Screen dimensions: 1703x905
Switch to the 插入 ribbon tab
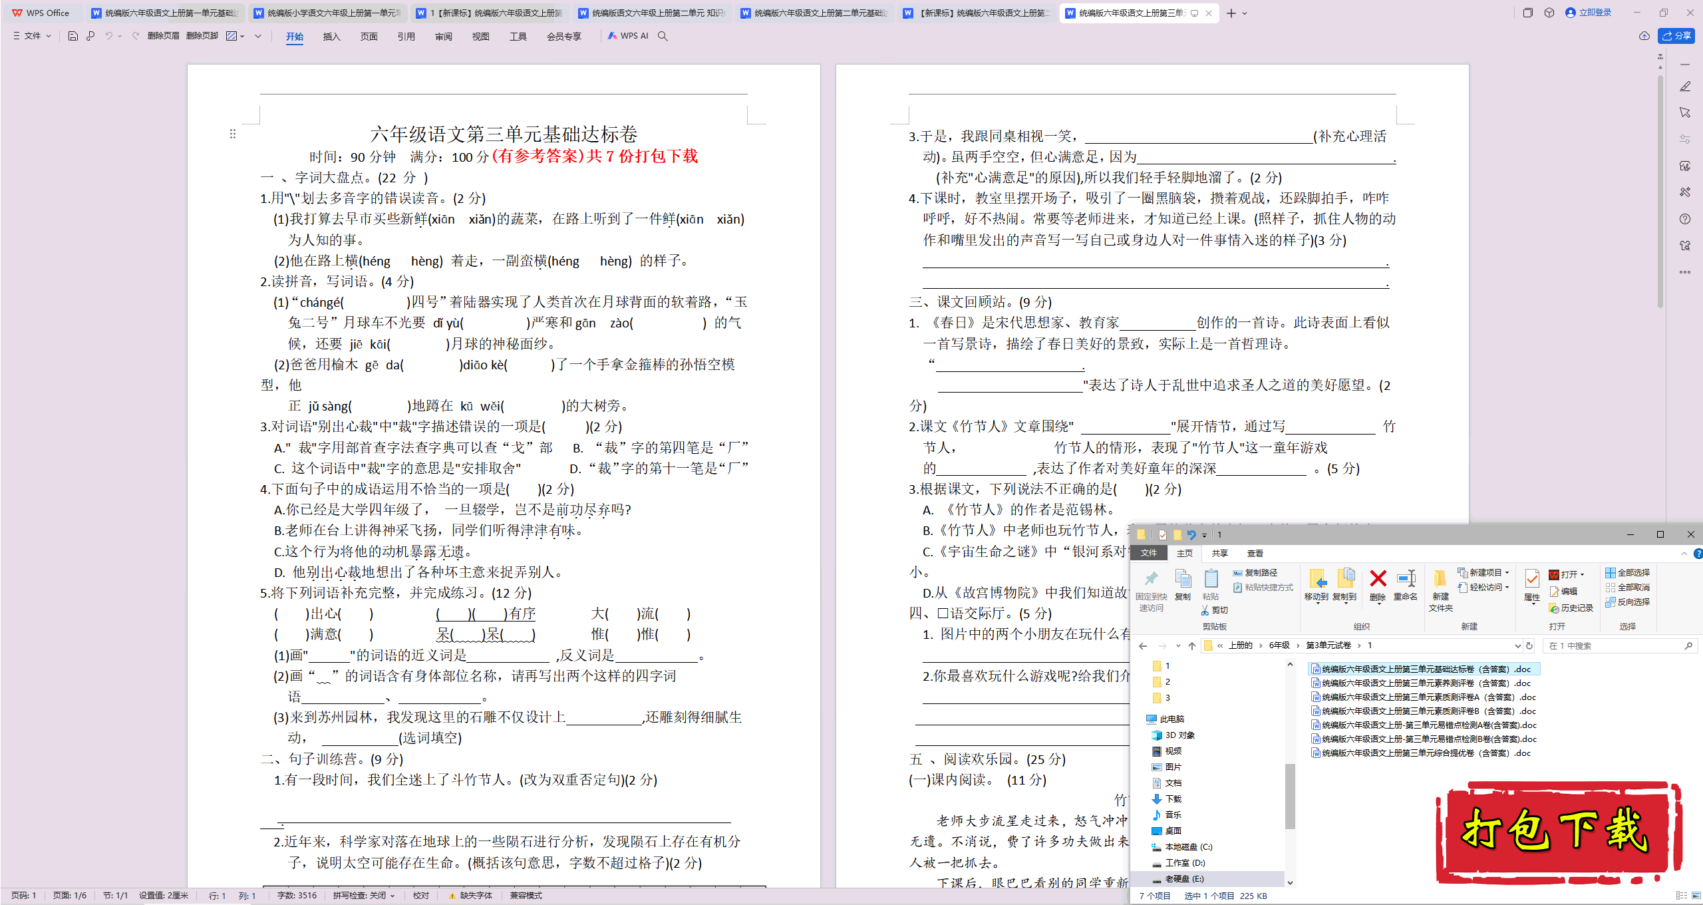(x=331, y=37)
